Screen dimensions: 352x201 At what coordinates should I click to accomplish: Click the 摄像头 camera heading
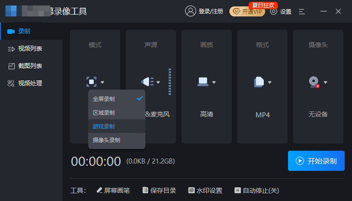tap(318, 45)
